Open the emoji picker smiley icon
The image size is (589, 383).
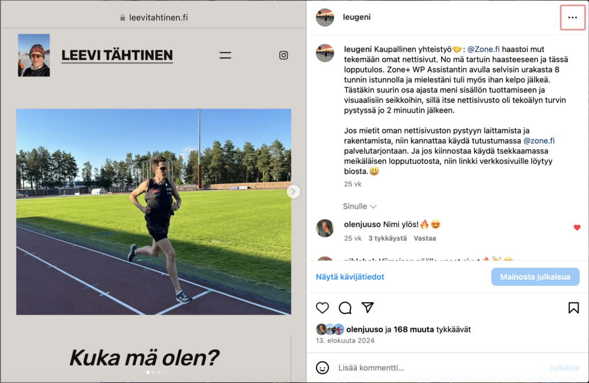click(322, 367)
